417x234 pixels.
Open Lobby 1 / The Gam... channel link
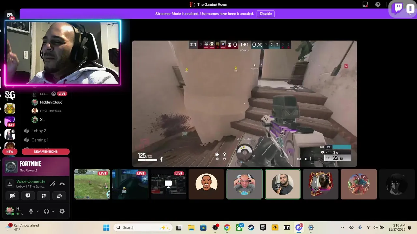point(30,186)
